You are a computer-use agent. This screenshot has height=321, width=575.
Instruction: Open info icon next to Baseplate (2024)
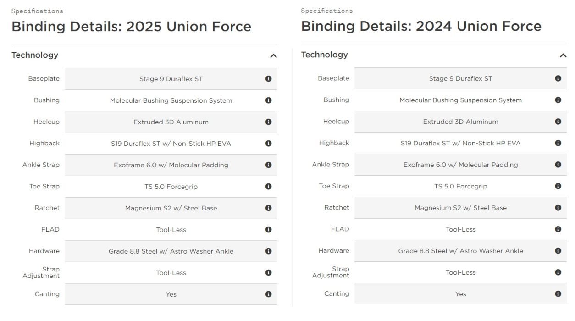(558, 78)
